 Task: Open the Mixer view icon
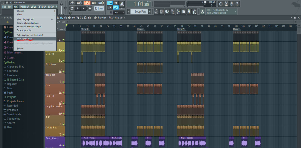click(178, 12)
